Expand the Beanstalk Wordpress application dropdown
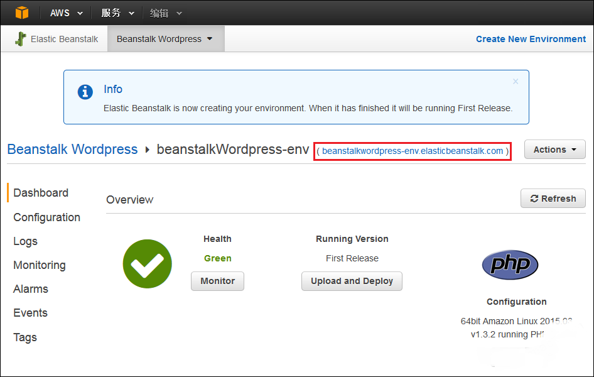The width and height of the screenshot is (594, 377). click(x=165, y=39)
